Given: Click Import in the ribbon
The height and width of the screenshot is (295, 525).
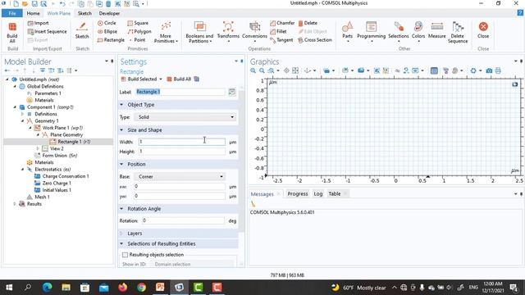Looking at the screenshot, I should 39,23.
